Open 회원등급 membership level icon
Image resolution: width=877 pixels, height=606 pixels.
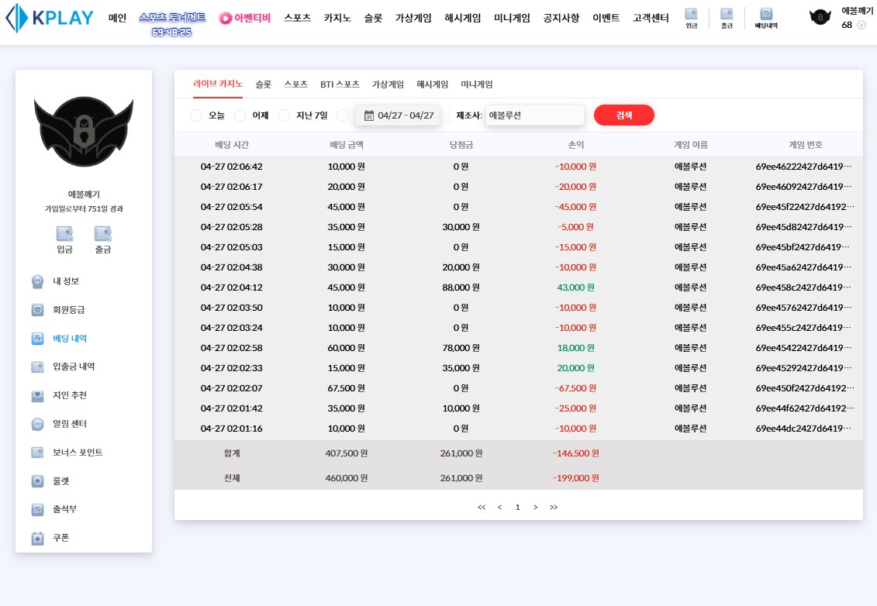[x=38, y=310]
